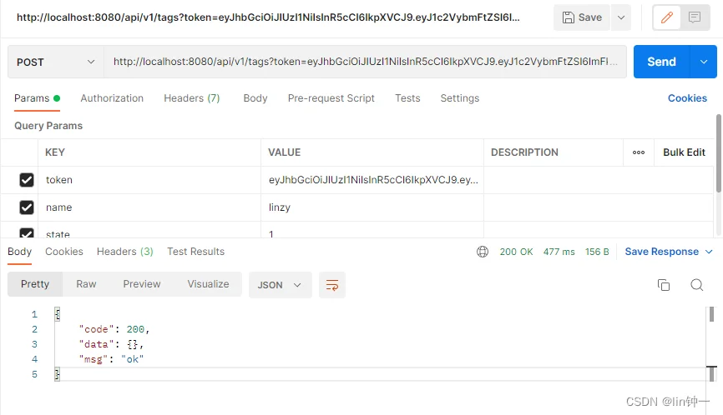Open the comments icon
Screen dimensions: 723x415
pyautogui.click(x=695, y=17)
